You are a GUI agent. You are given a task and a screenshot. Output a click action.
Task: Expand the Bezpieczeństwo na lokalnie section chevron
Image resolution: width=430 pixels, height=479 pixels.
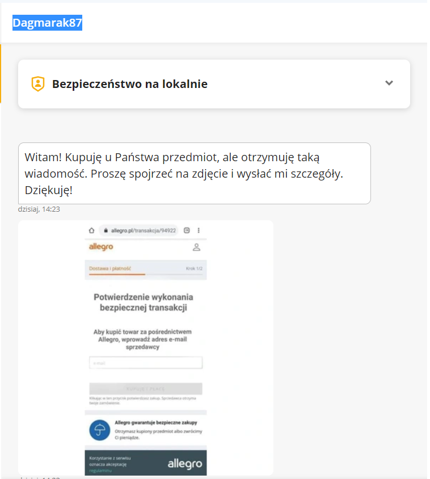(389, 83)
